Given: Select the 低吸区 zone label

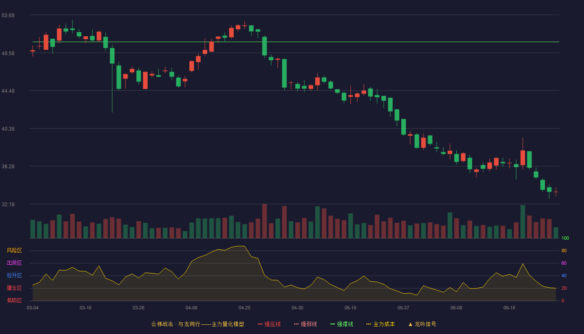Looking at the screenshot, I should pos(14,300).
